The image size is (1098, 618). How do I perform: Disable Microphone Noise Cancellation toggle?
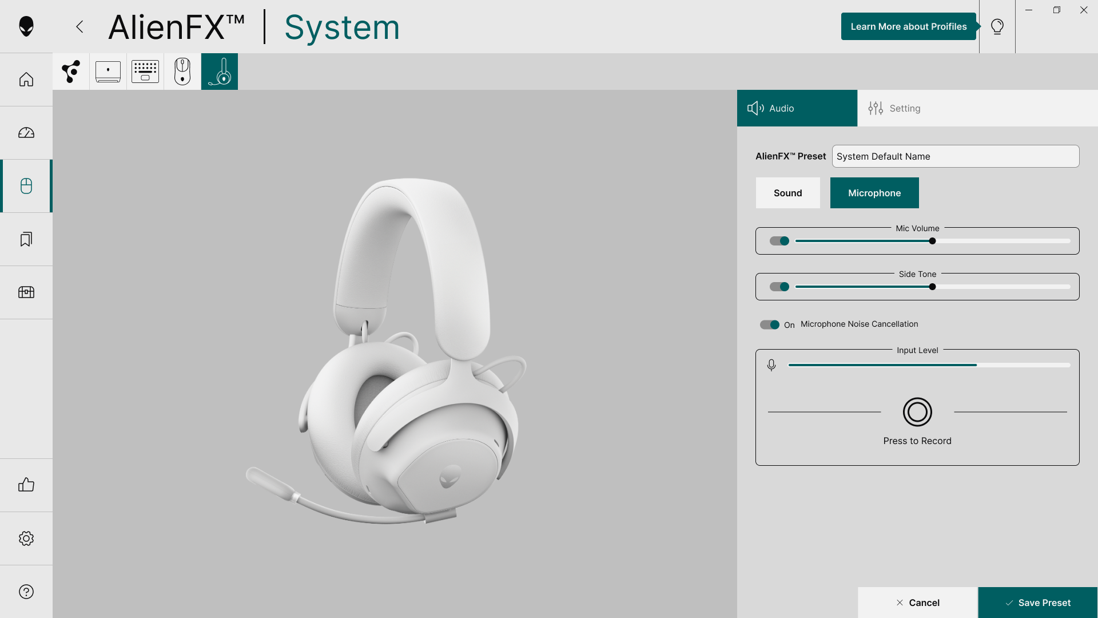[770, 324]
